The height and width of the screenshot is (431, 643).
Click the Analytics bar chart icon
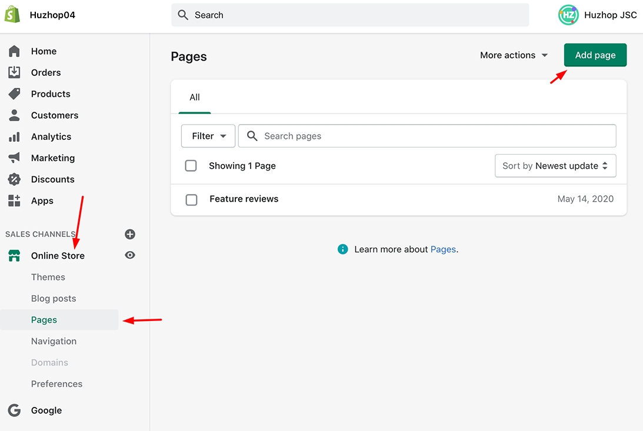click(x=14, y=136)
